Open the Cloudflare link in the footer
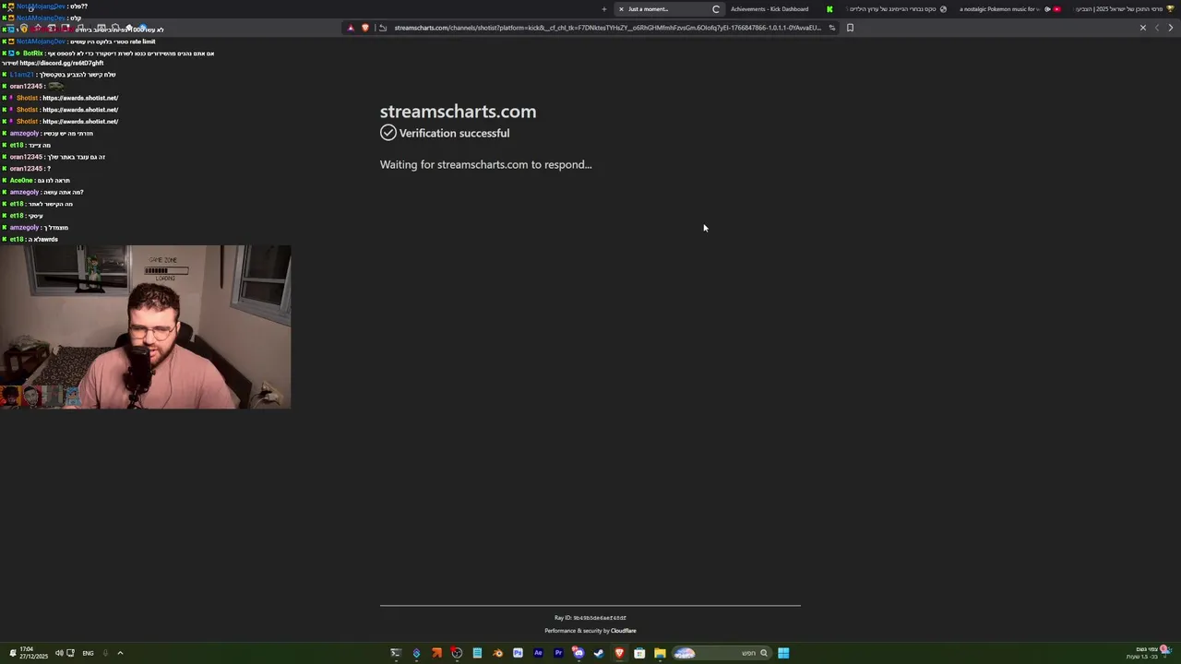Screen dimensions: 1181x664 tap(624, 631)
